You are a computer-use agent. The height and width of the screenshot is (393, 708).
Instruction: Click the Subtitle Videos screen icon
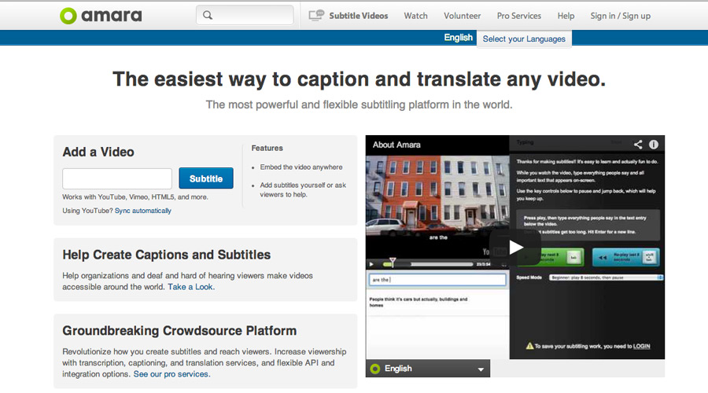(x=316, y=16)
